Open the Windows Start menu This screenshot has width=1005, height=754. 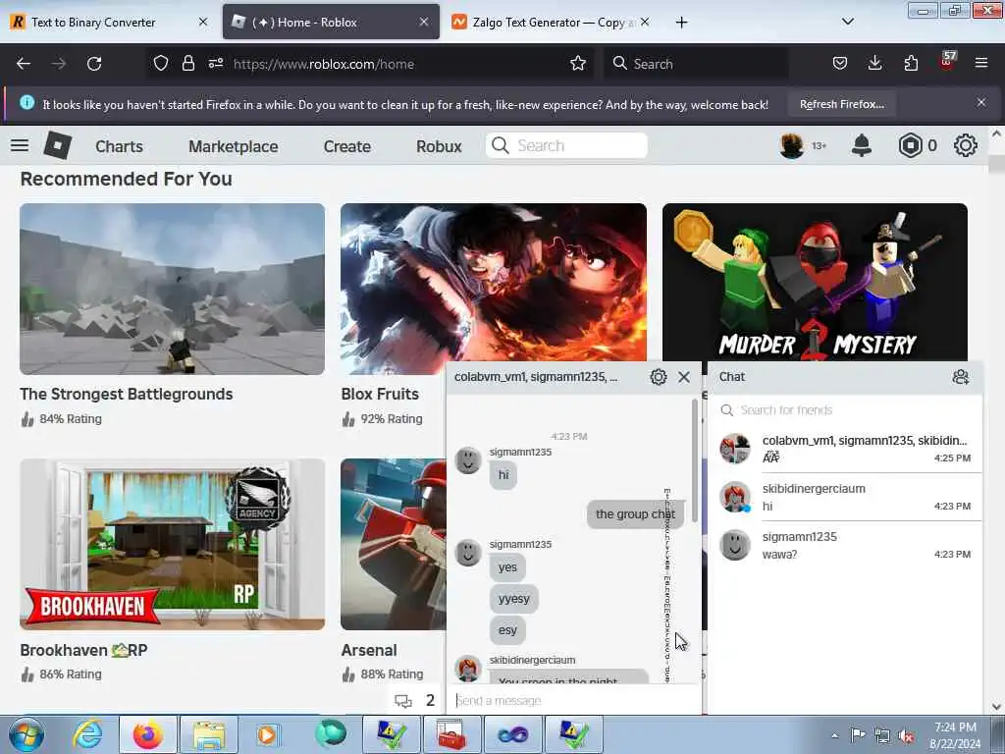click(26, 734)
